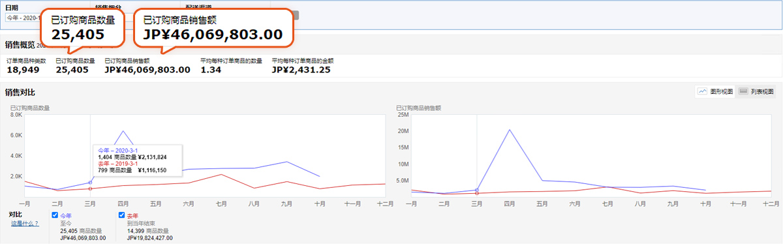Viewport: 783px width, 244px height.
Task: Click red March point on 已订购商品数量 chart
Action: [x=90, y=189]
